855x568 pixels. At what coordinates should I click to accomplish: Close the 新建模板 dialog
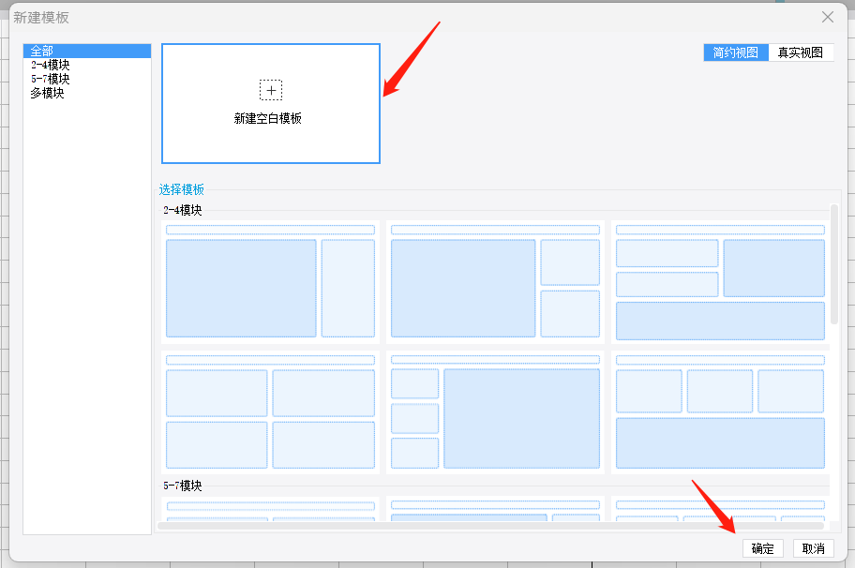click(828, 18)
